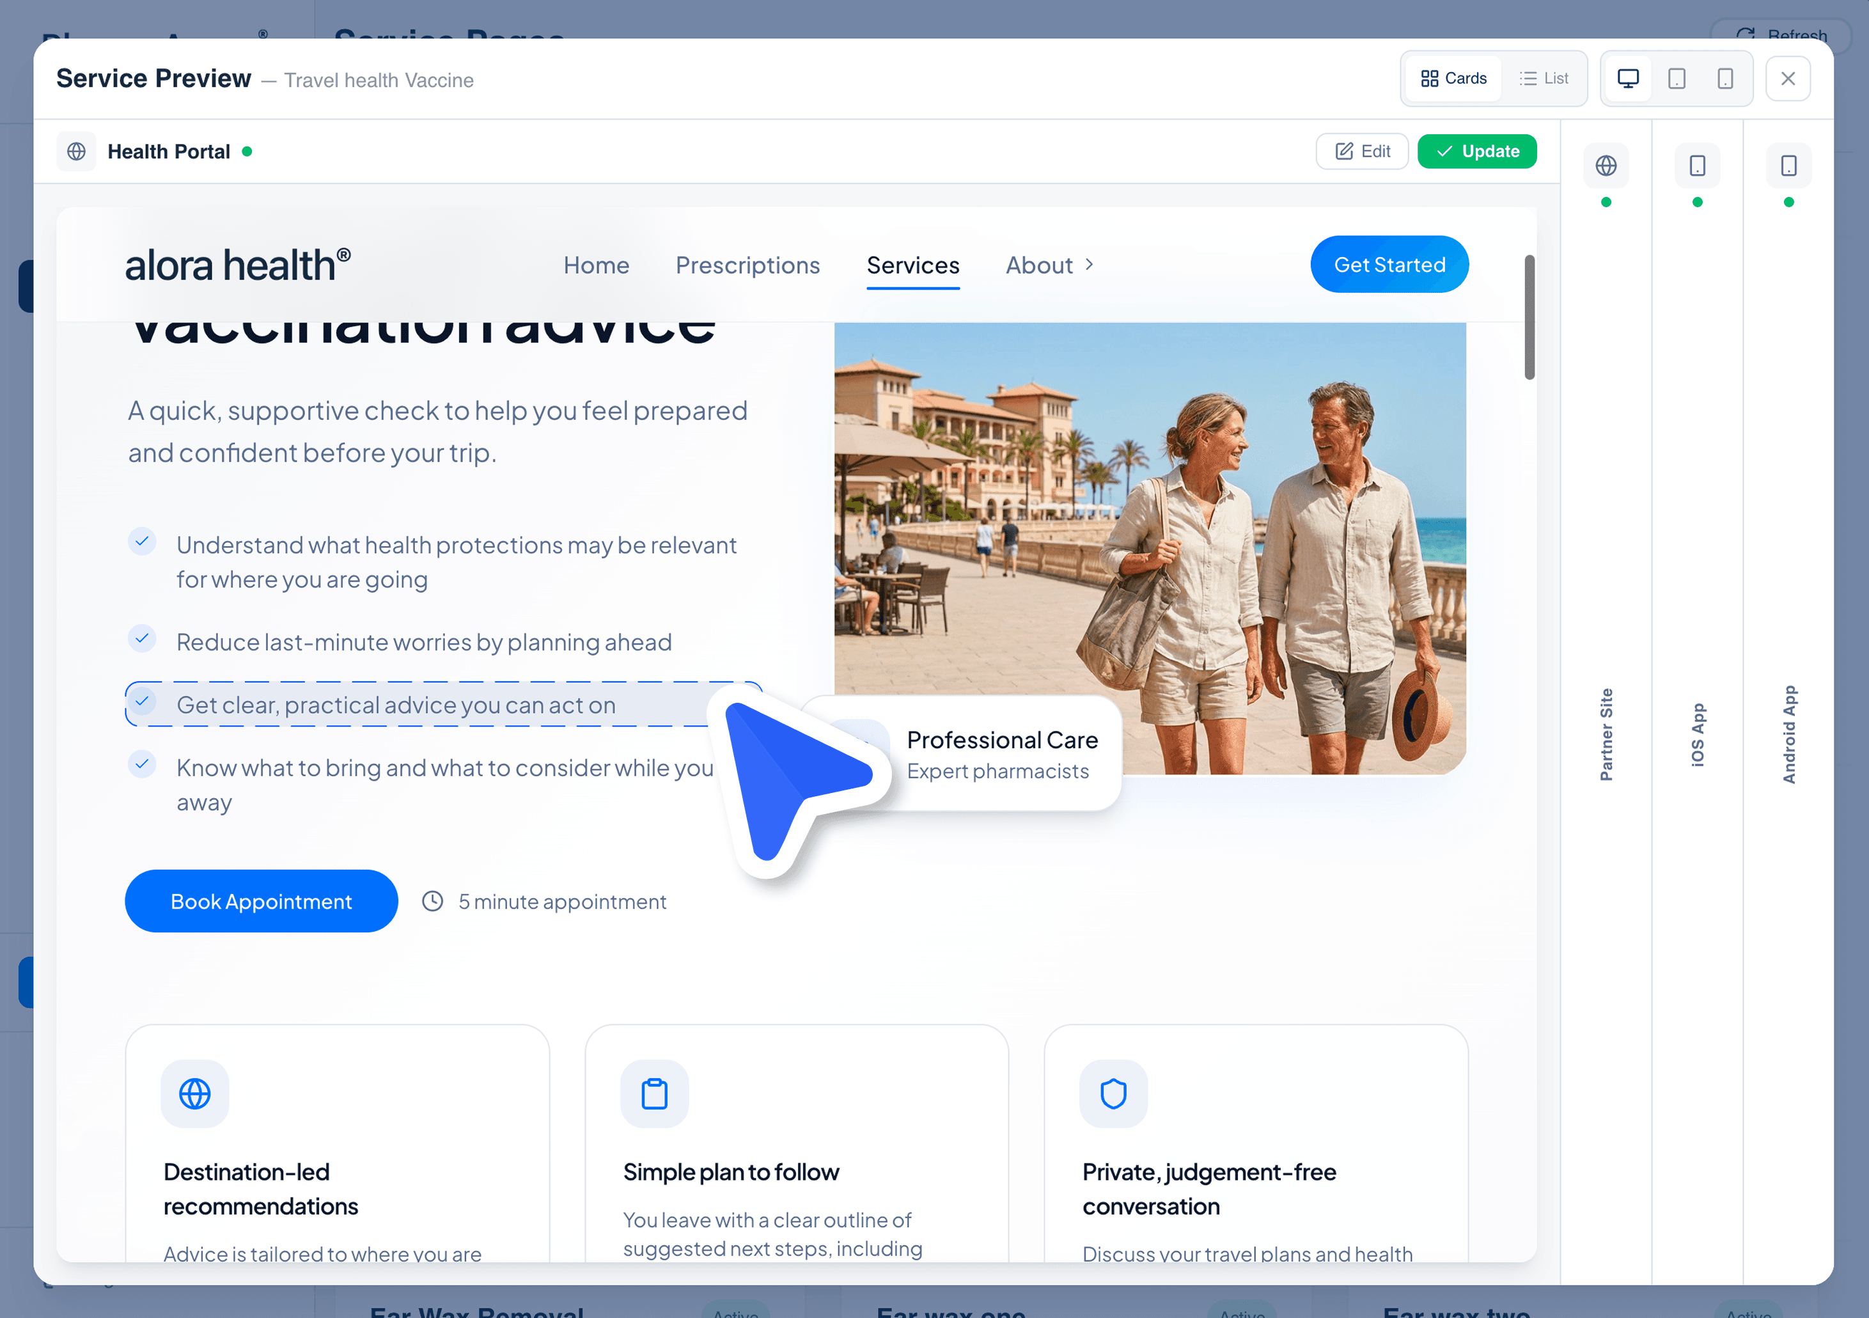Expand the About navigation chevron
Image resolution: width=1869 pixels, height=1318 pixels.
pos(1090,265)
